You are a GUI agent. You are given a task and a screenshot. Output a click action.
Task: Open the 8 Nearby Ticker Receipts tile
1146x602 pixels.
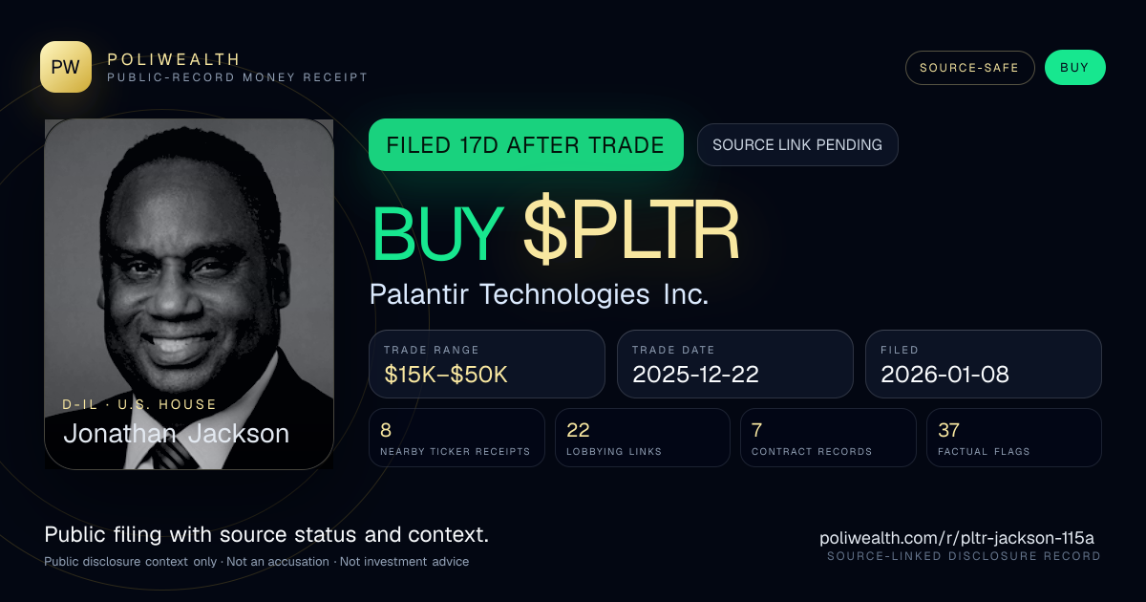tap(456, 438)
